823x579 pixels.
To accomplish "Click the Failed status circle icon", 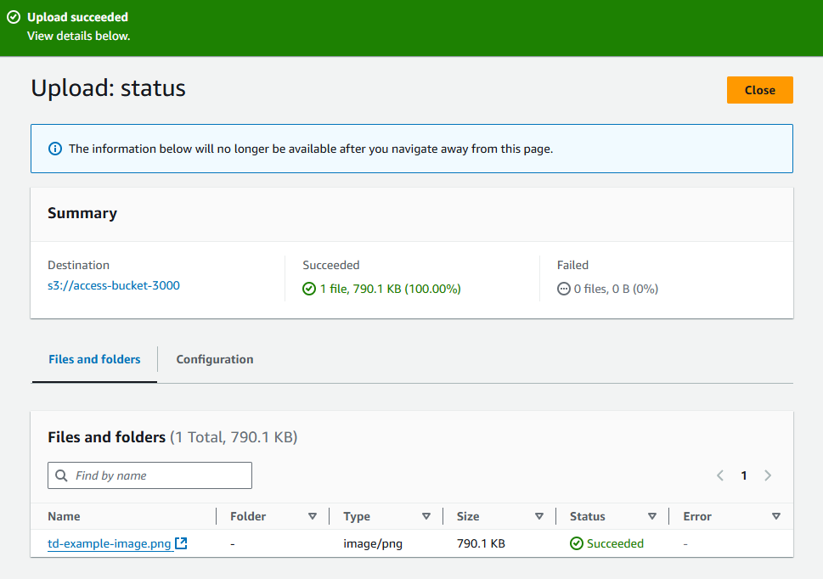I will pyautogui.click(x=563, y=289).
